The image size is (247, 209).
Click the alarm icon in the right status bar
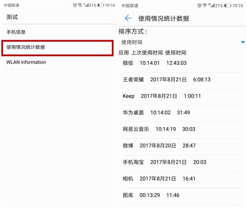click(x=199, y=6)
